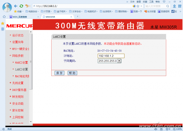The width and height of the screenshot is (183, 131).
Task: Open the WPS一键安全 menu item
Action: pyautogui.click(x=20, y=49)
